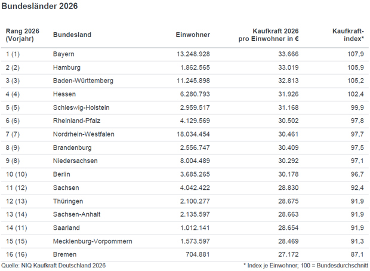The width and height of the screenshot is (370, 271).
Task: Click the Rang 2026 (Vorjahr) column header
Action: 22,35
